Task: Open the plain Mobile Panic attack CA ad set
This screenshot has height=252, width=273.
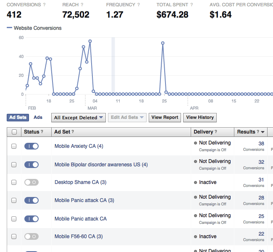Action: point(81,219)
